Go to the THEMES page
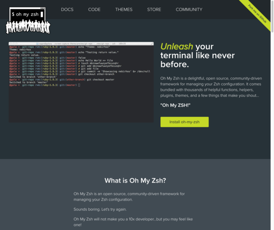This screenshot has width=274, height=230. 124,10
